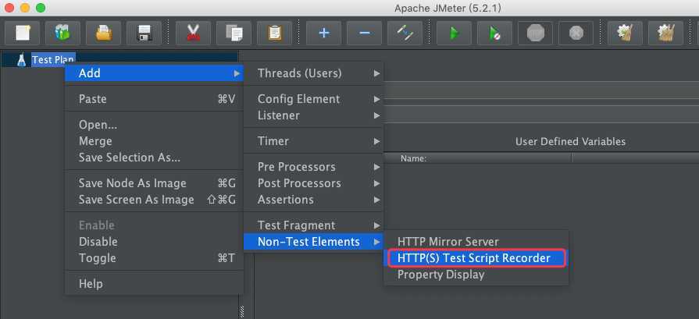Click the New test plan icon

tap(22, 33)
